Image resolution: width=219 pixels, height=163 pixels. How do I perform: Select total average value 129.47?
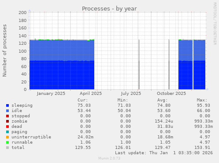click(x=163, y=148)
